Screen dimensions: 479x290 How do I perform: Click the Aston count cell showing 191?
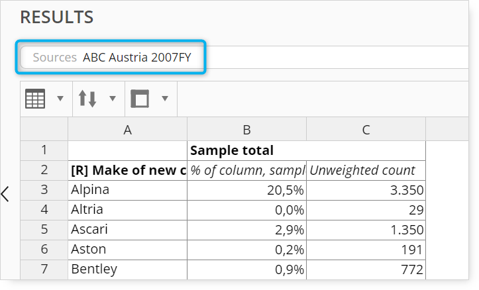coord(366,250)
